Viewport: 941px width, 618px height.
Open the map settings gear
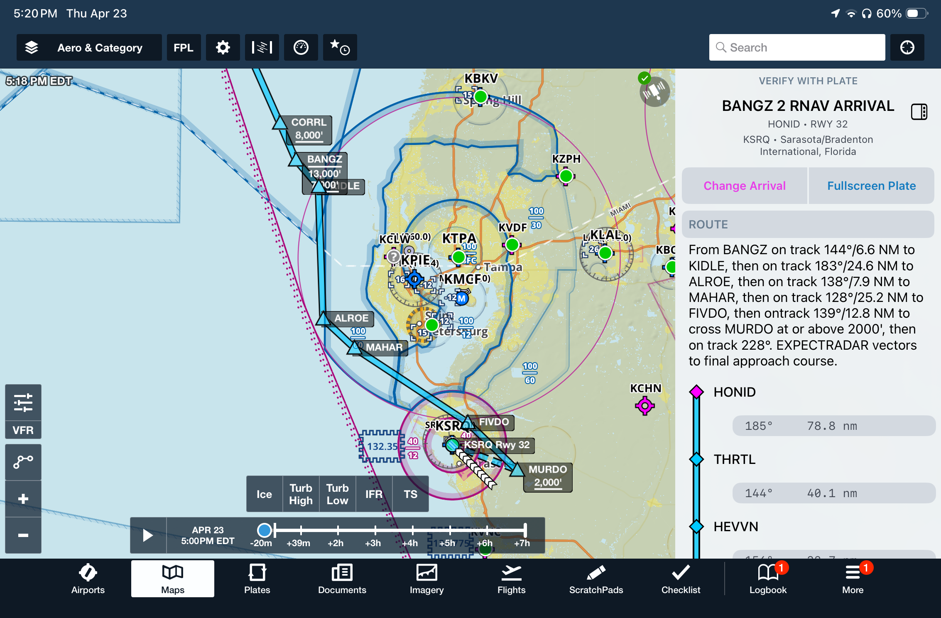(223, 47)
